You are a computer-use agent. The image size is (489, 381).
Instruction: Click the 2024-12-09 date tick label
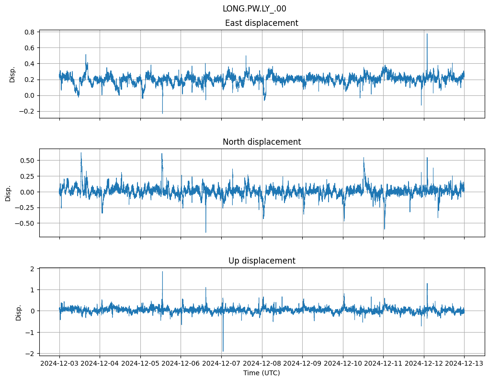coord(302,363)
